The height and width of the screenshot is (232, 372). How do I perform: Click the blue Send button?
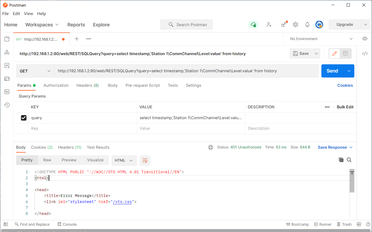point(332,71)
